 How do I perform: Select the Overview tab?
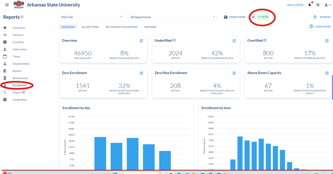coord(68,27)
